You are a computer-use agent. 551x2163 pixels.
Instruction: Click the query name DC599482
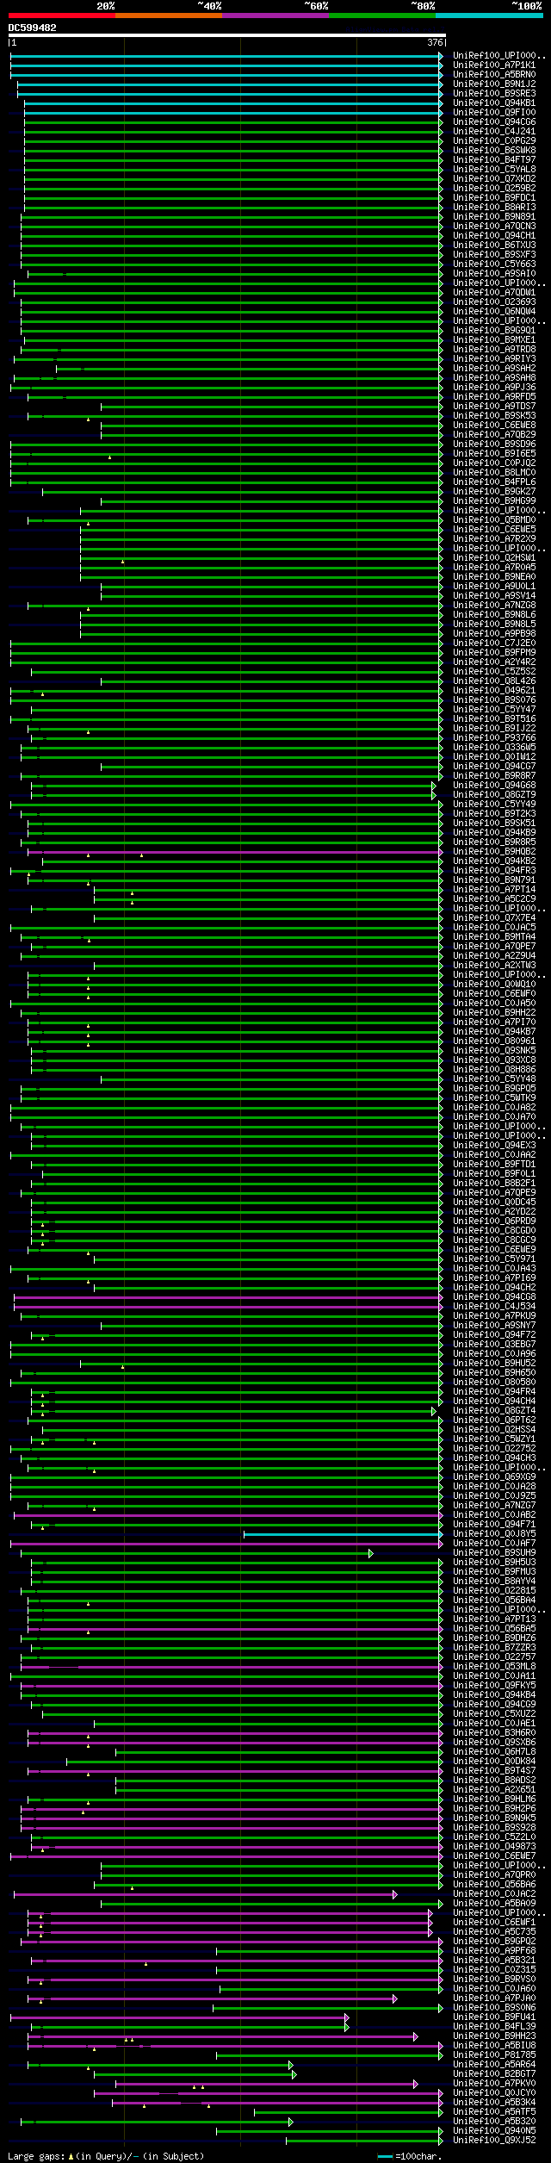coord(33,28)
